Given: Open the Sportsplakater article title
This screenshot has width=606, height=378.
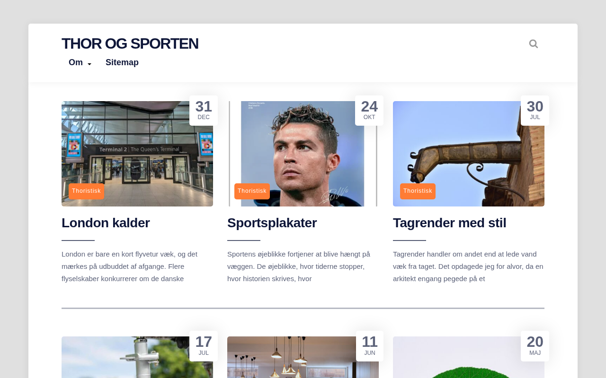Looking at the screenshot, I should coord(272,223).
